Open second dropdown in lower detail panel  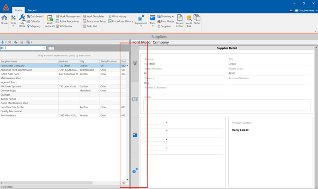[x=167, y=131]
